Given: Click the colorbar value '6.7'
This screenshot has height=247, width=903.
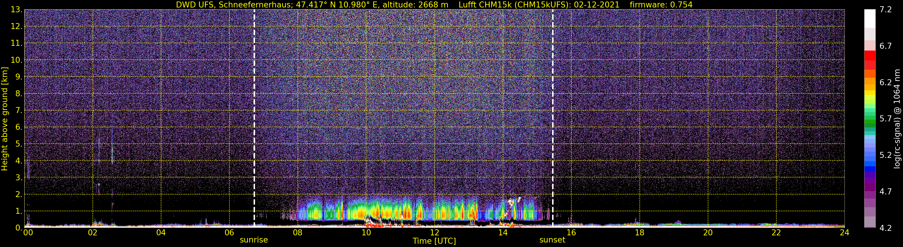Looking at the screenshot, I should pyautogui.click(x=886, y=46).
